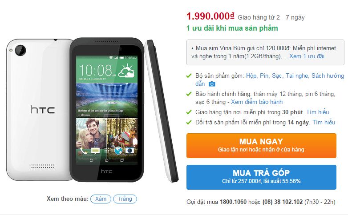The image size is (348, 215).
Task: Select the Trắng color option
Action: [125, 199]
